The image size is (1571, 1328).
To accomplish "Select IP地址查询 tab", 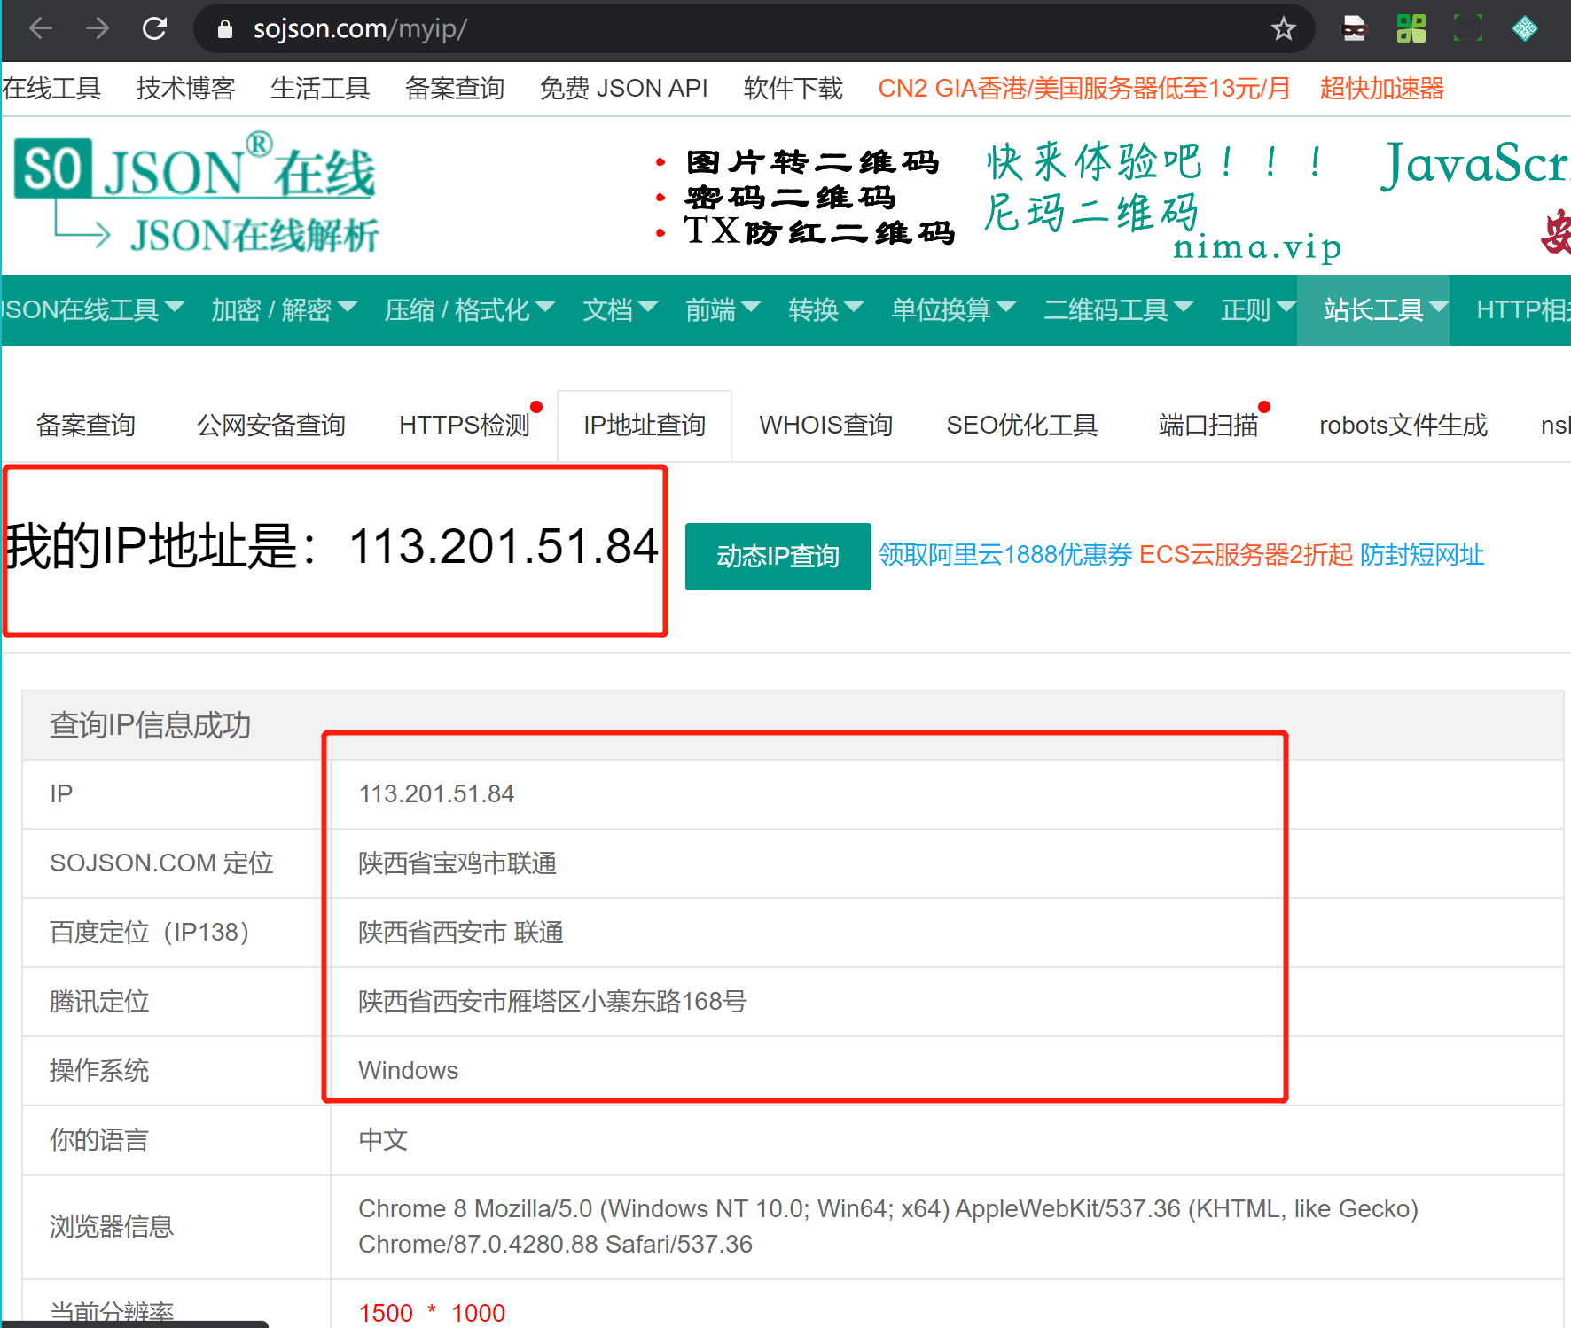I will click(645, 426).
